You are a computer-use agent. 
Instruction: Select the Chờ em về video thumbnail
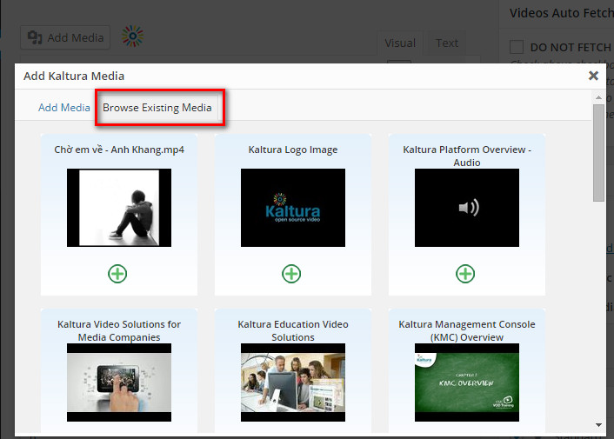pyautogui.click(x=118, y=208)
